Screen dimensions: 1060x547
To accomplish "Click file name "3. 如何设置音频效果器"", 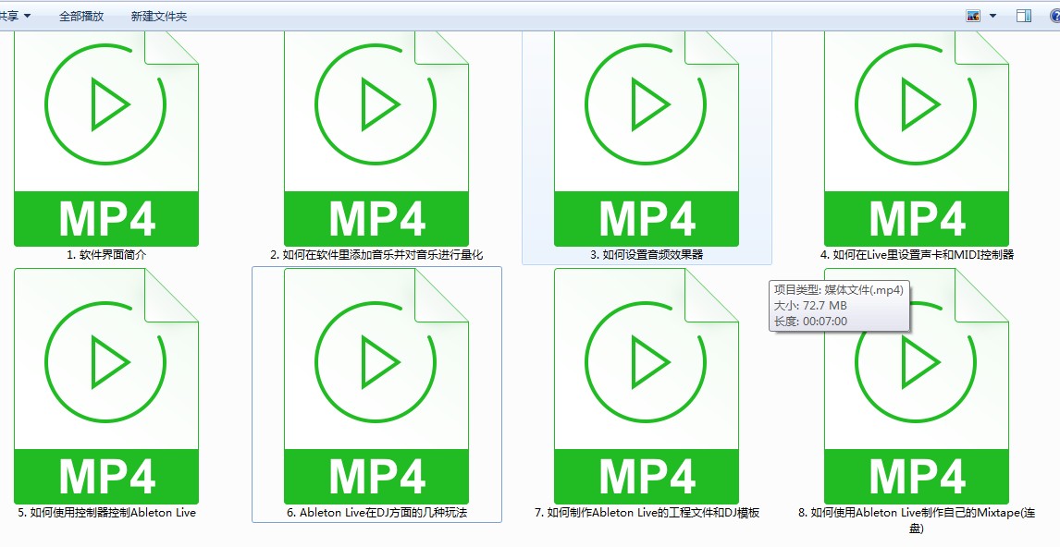I will coord(647,255).
